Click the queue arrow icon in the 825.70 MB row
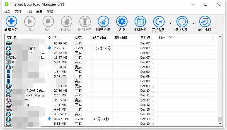The image size is (227, 130). (x=49, y=119)
